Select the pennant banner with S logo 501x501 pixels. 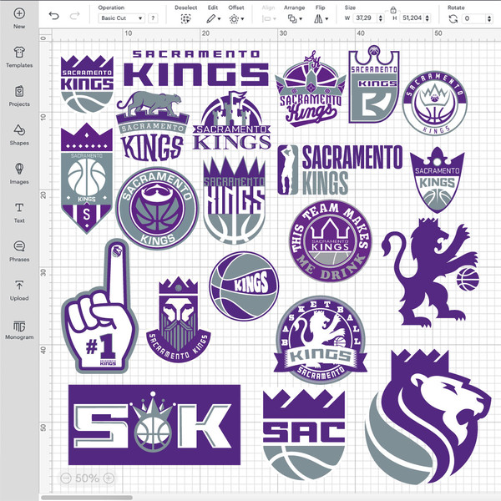pos(87,179)
